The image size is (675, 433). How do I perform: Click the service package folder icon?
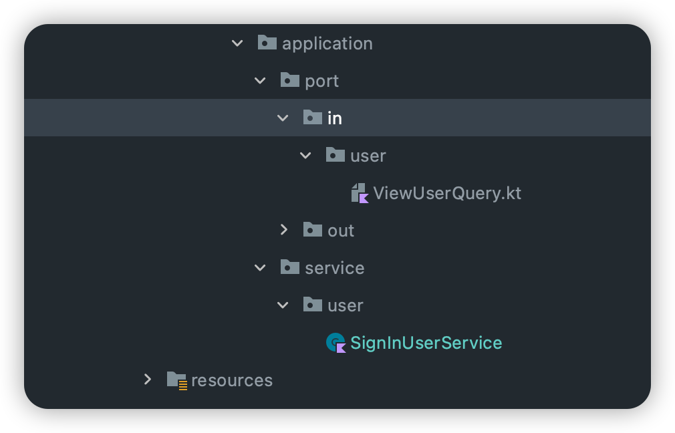pyautogui.click(x=290, y=268)
